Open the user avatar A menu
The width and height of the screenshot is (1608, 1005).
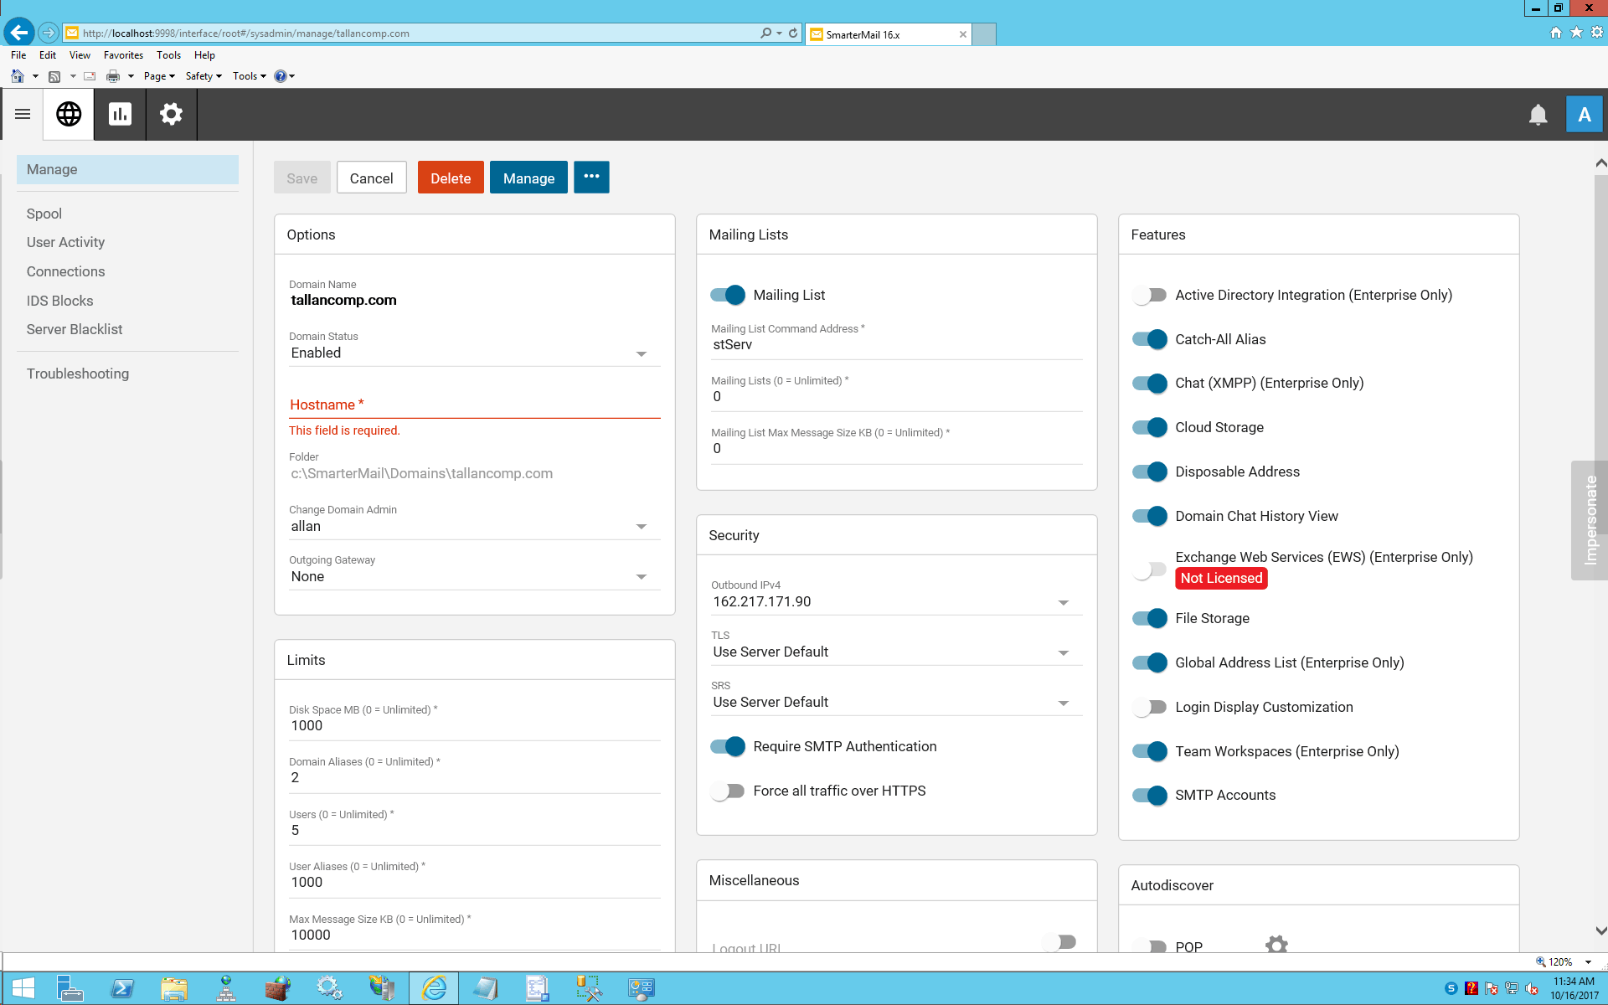[x=1584, y=115]
